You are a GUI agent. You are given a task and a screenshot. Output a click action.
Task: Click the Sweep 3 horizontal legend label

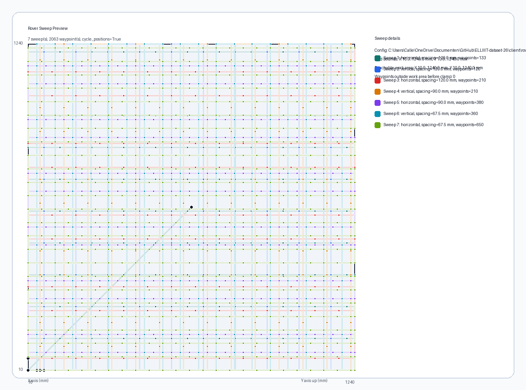[434, 80]
